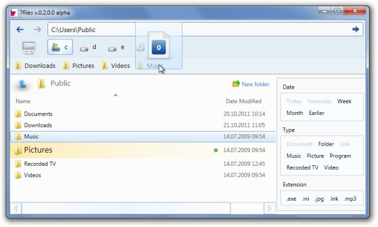378x227 pixels.
Task: Filter by type Link
Action: pyautogui.click(x=344, y=144)
